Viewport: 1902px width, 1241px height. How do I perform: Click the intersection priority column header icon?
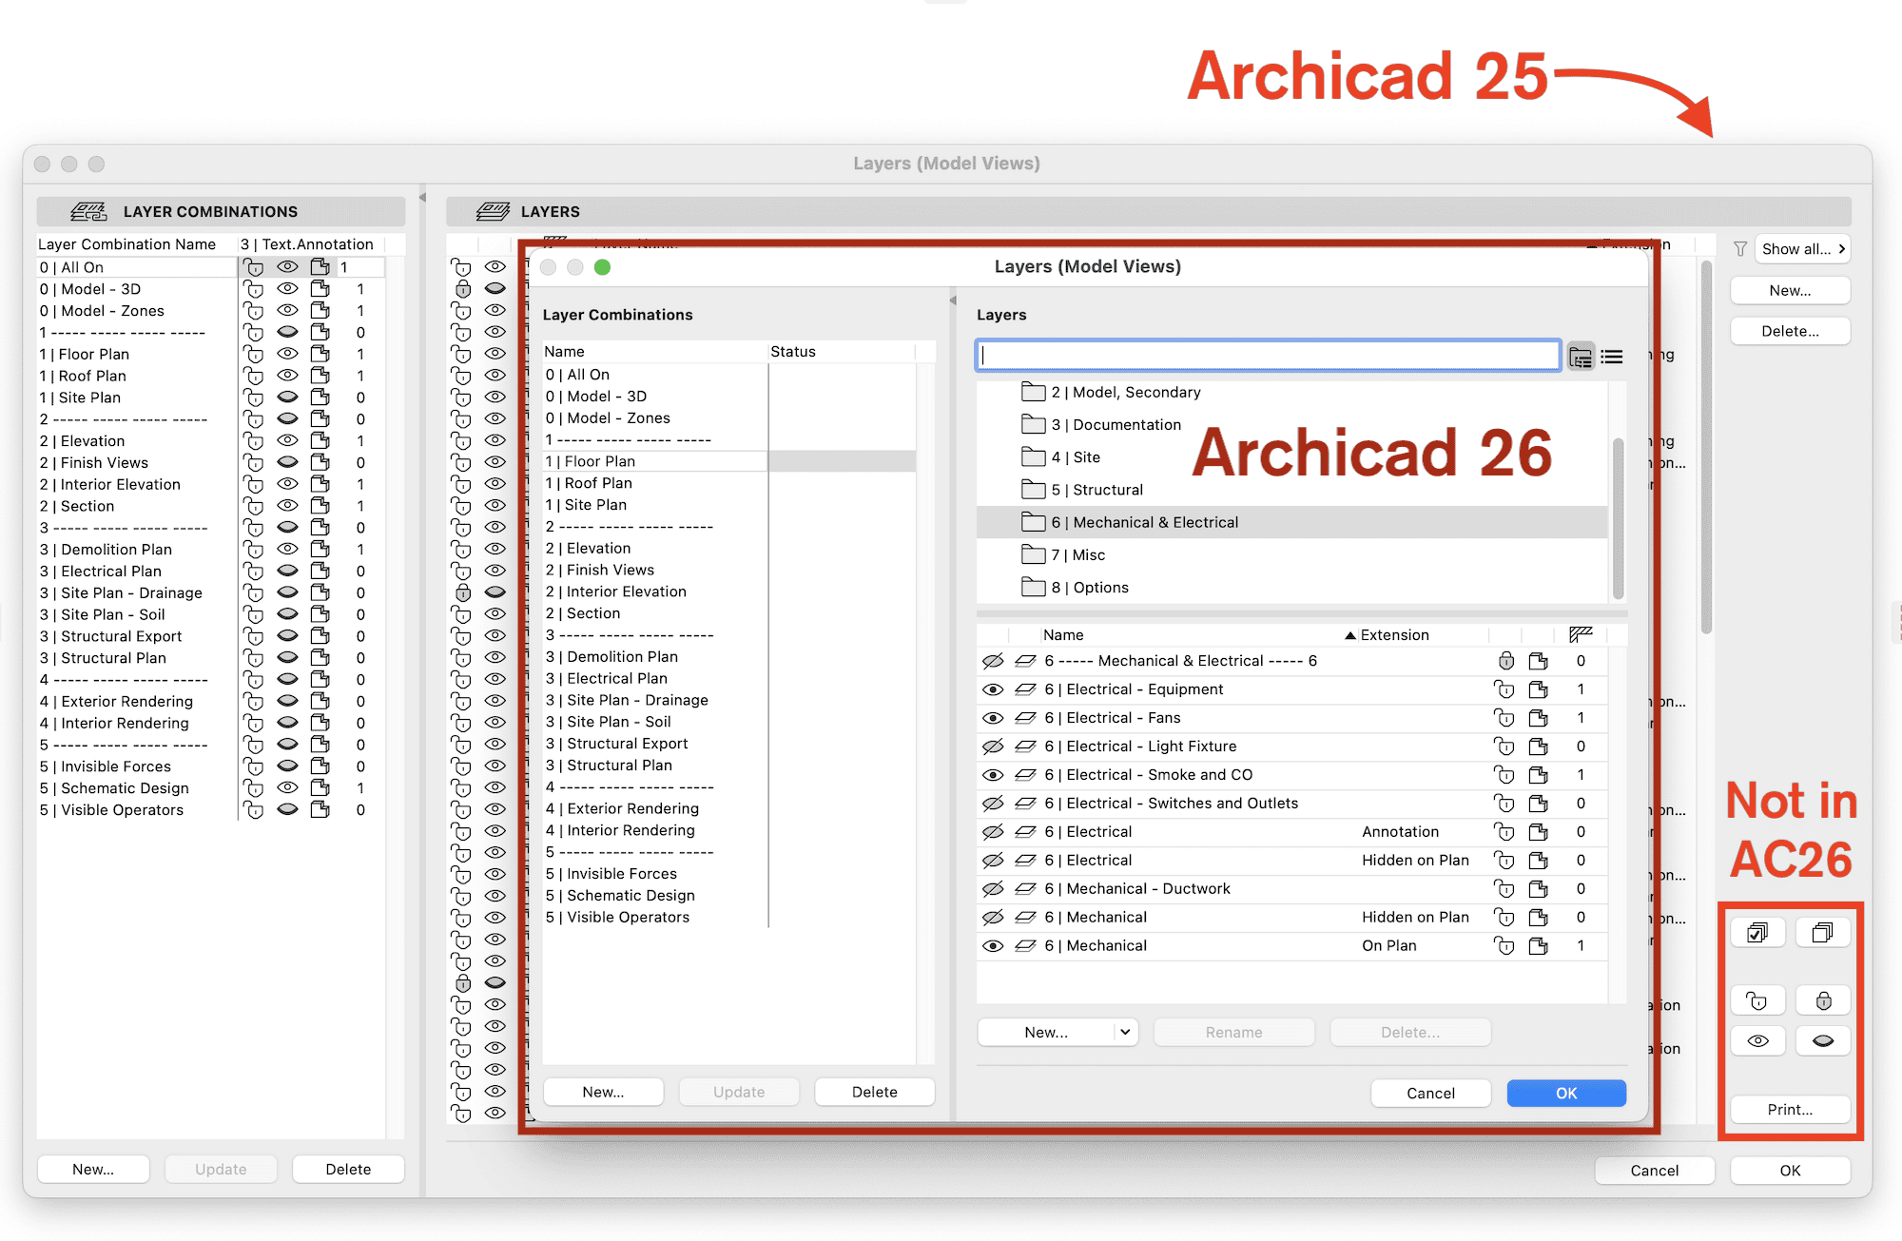point(1581,634)
